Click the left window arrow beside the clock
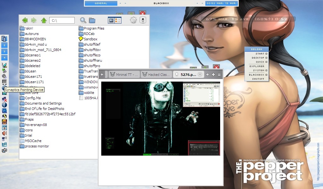This screenshot has height=189, width=323. tap(197, 3)
